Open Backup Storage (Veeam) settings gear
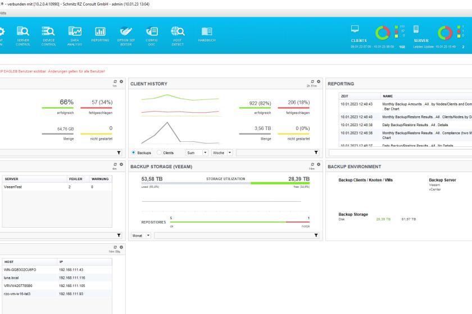Image resolution: width=472 pixels, height=314 pixels. tap(319, 164)
